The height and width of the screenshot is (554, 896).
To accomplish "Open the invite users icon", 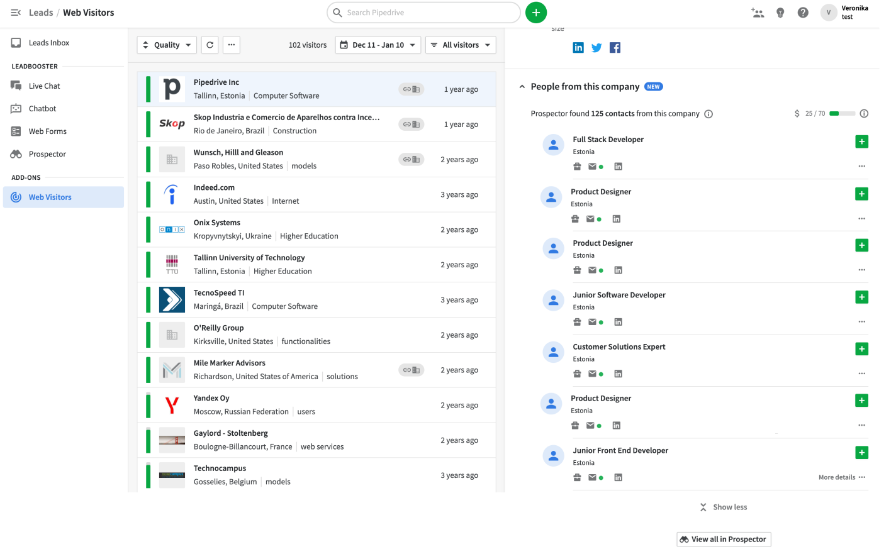I will coord(758,13).
